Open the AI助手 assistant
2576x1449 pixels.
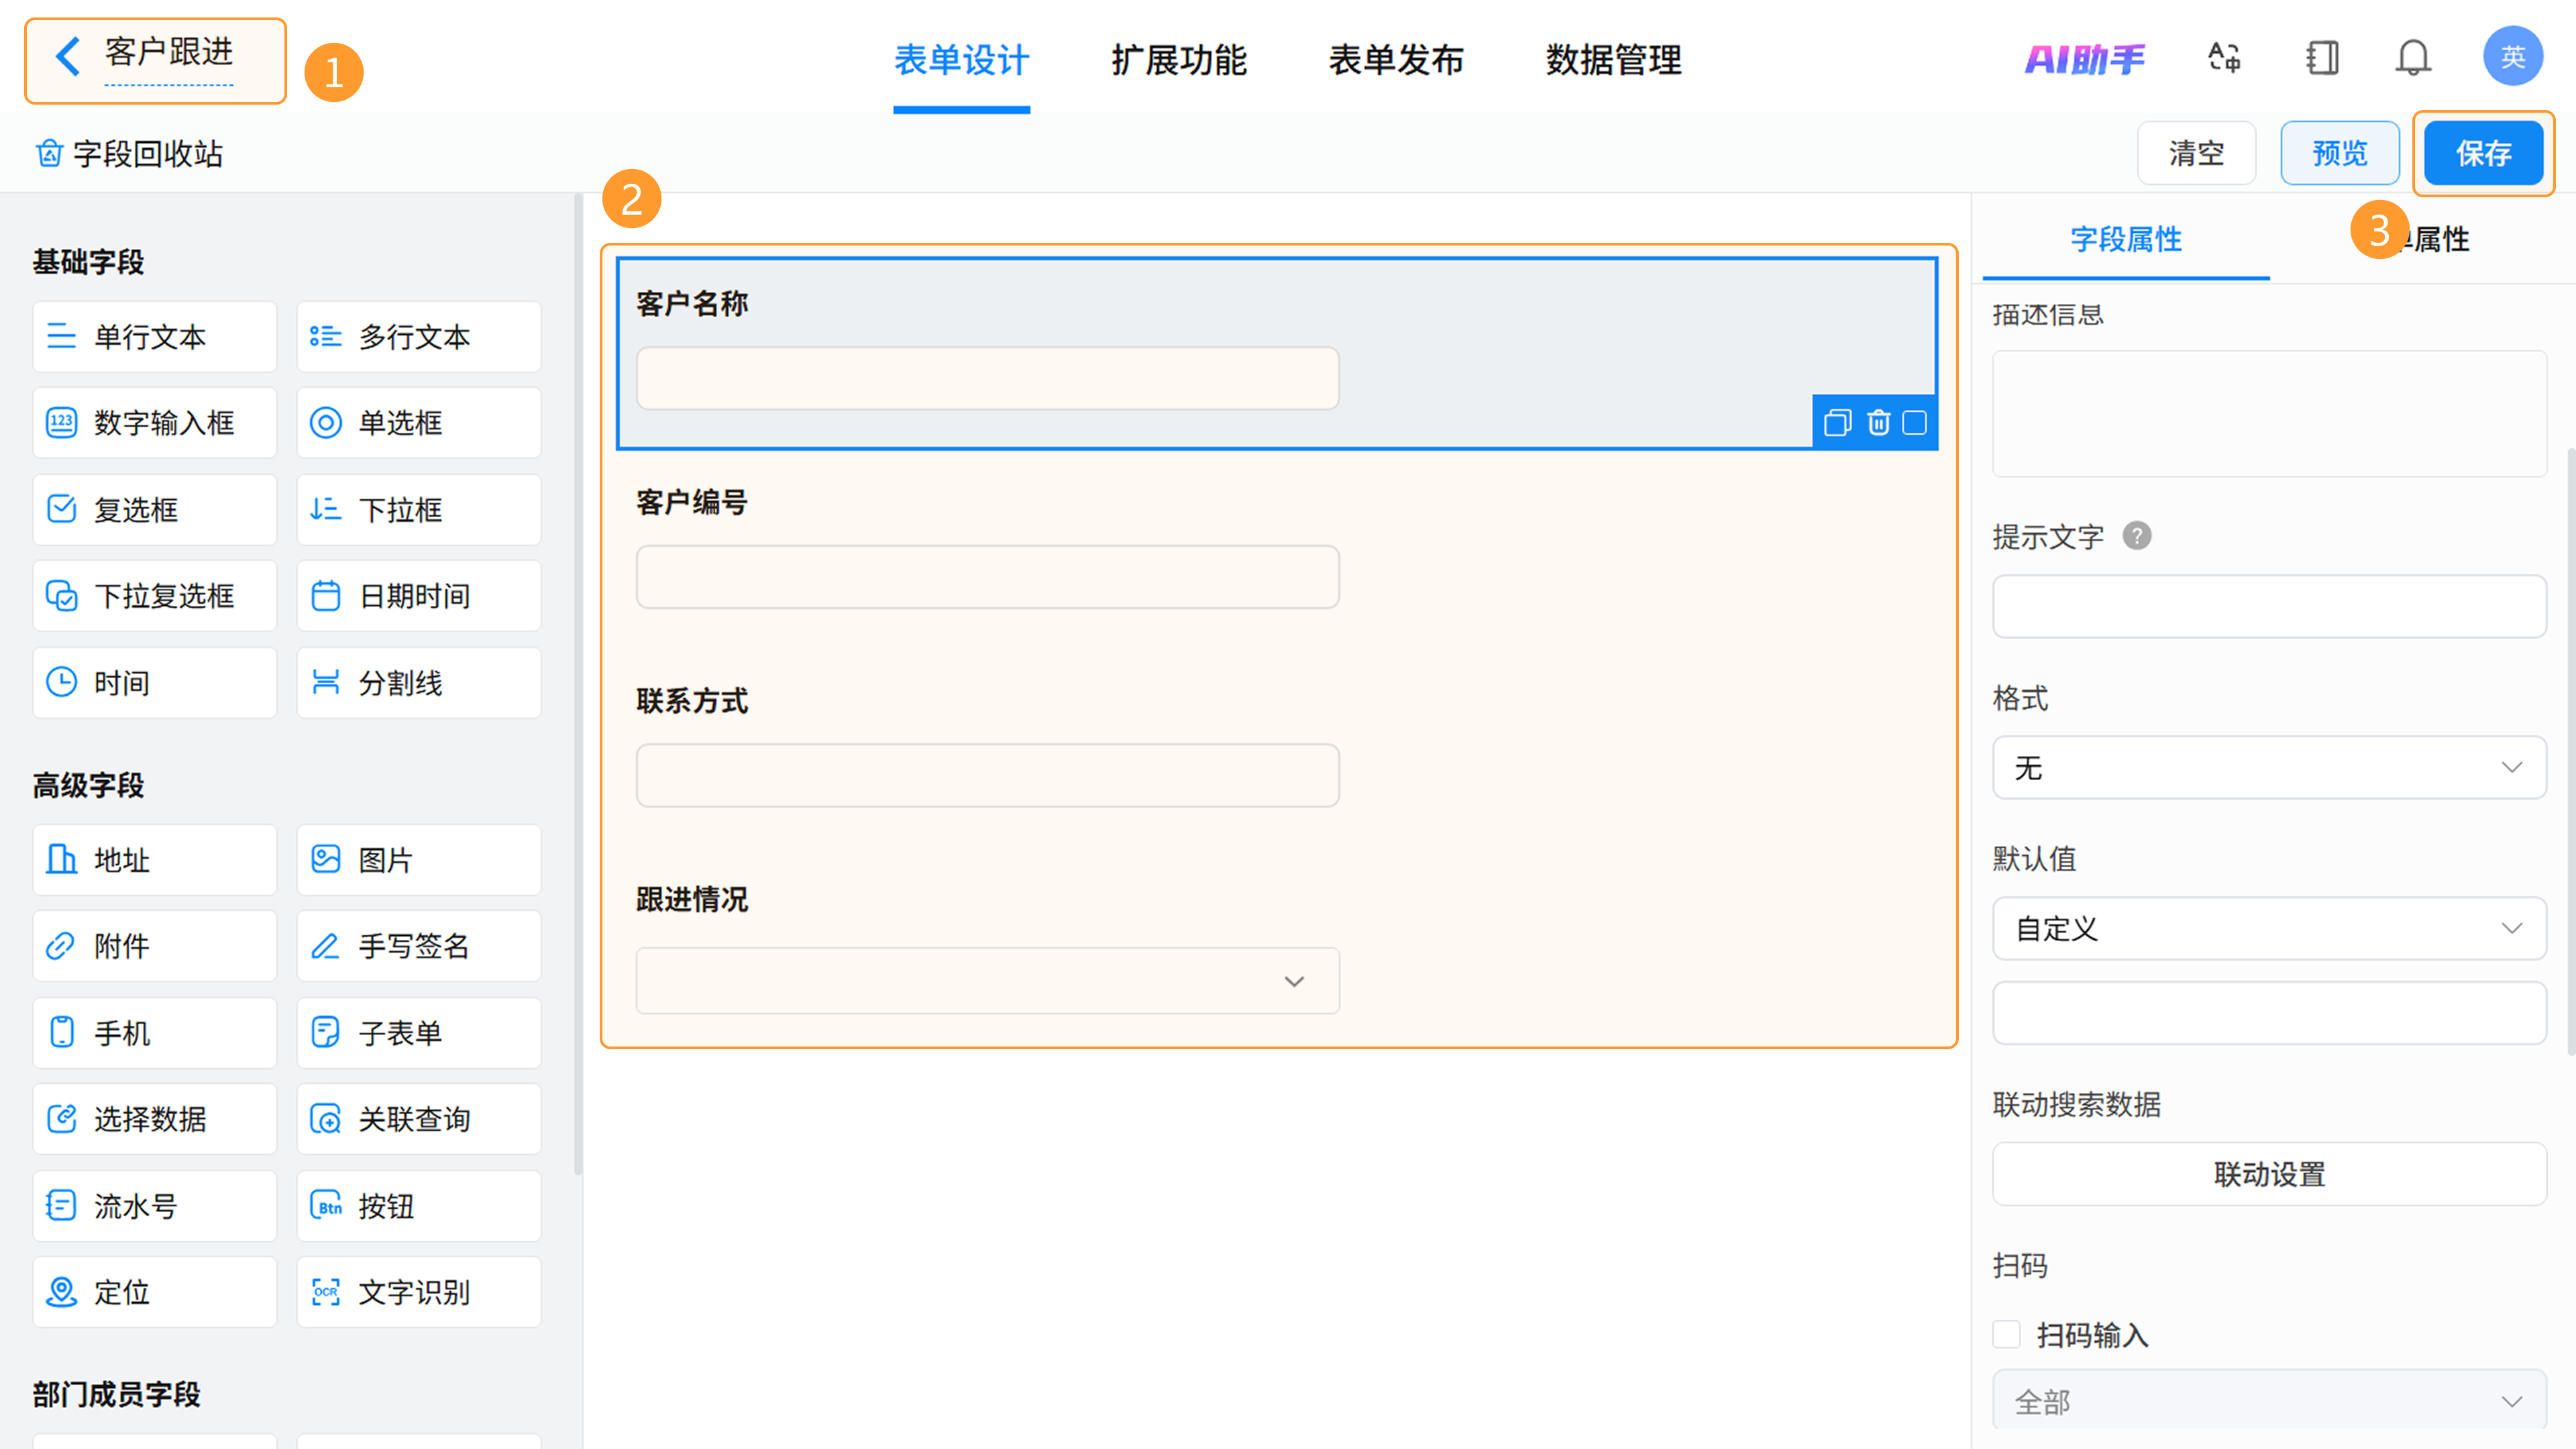click(2085, 60)
